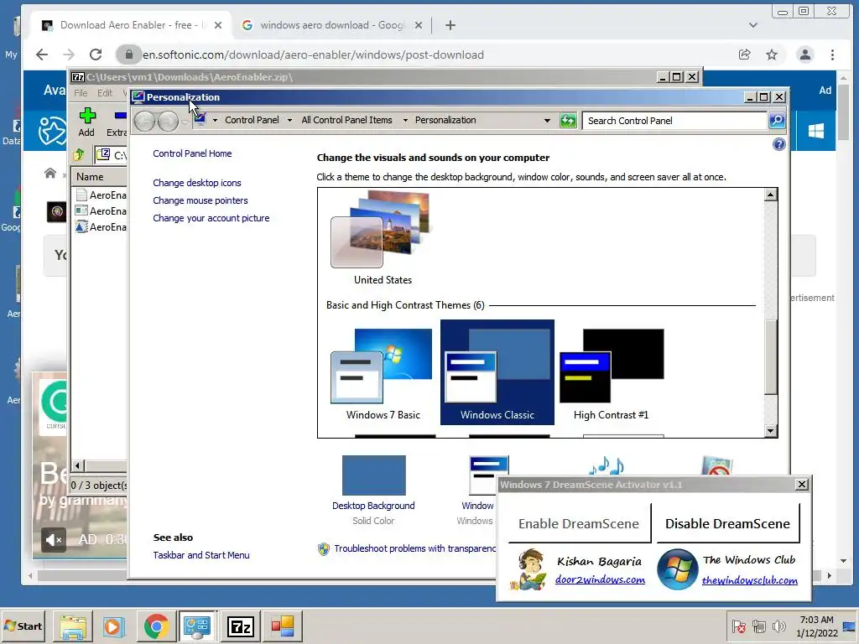Open Control Panel Home link
859x644 pixels.
coord(192,153)
